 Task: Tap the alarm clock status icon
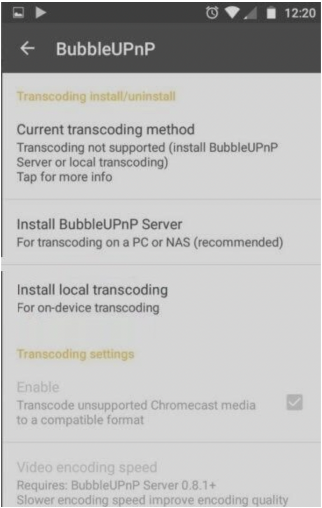click(212, 13)
